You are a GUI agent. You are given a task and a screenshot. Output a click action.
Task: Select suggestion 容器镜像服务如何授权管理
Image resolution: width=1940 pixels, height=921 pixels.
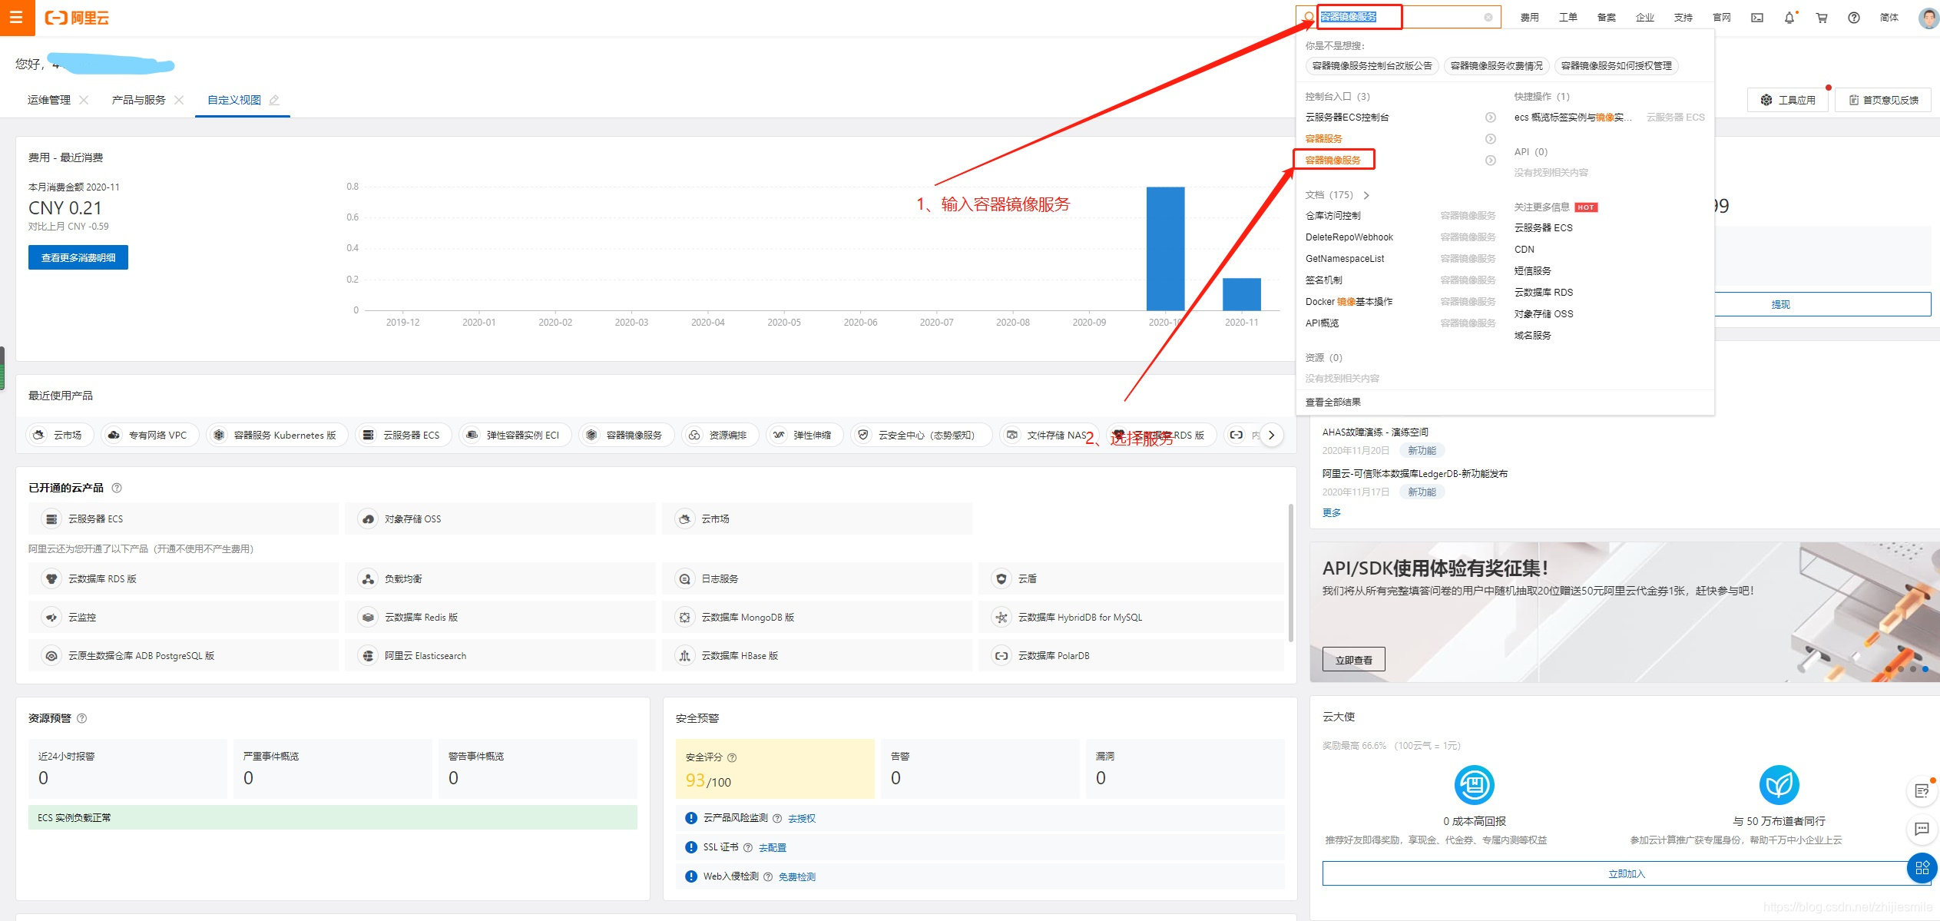click(x=1616, y=66)
